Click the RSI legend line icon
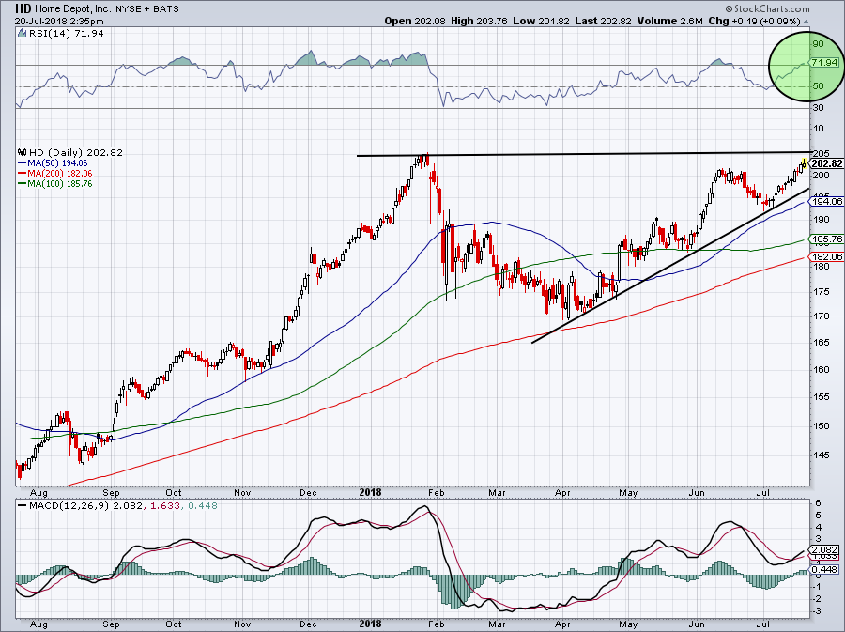 click(x=22, y=34)
